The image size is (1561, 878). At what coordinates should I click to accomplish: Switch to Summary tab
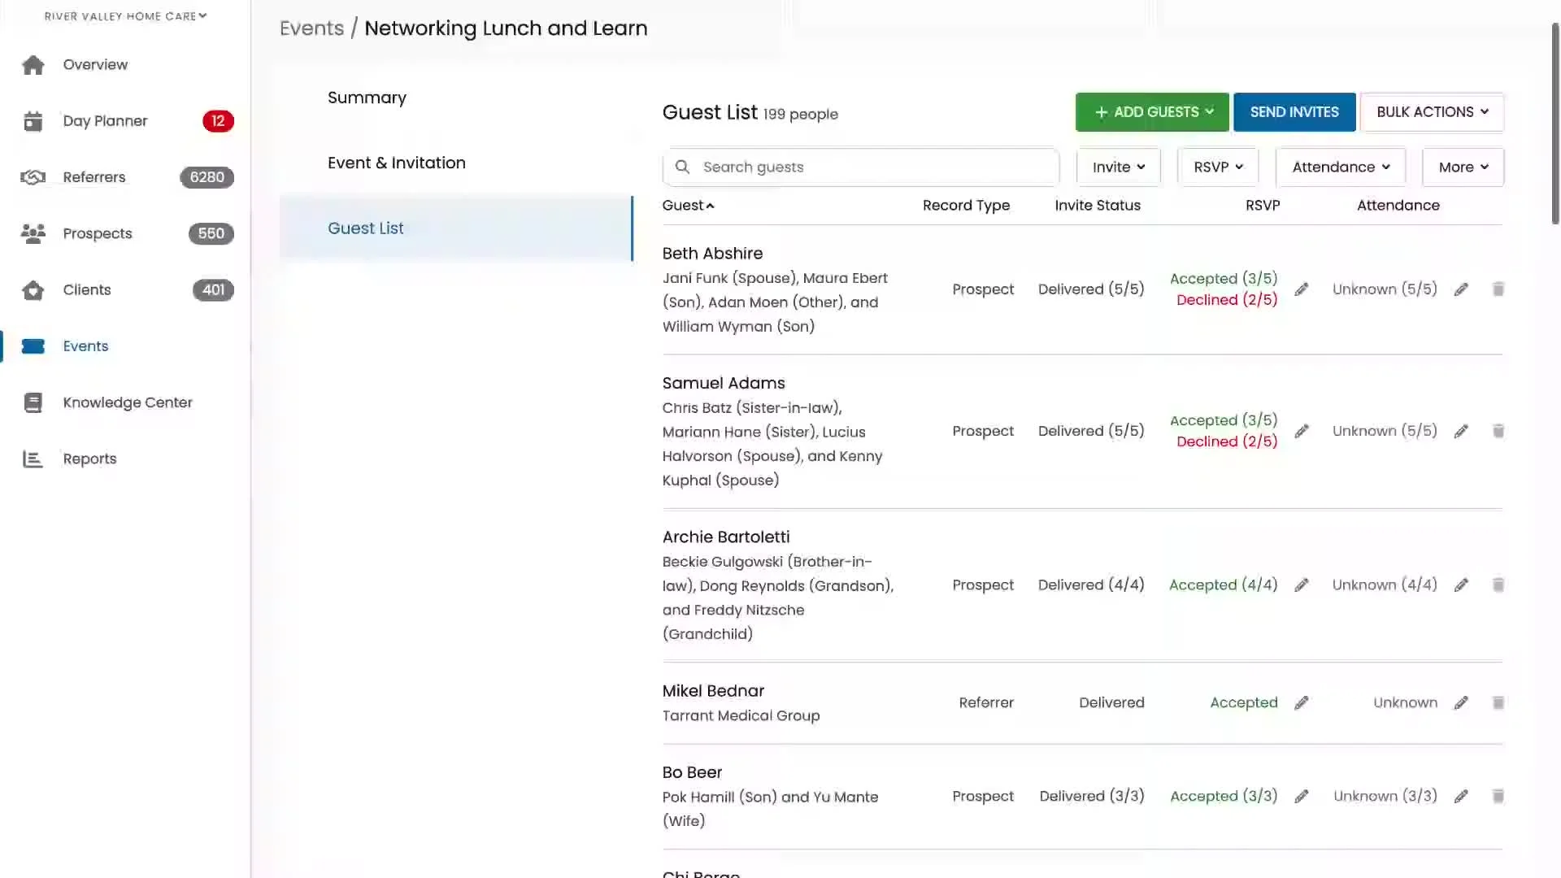pos(367,98)
